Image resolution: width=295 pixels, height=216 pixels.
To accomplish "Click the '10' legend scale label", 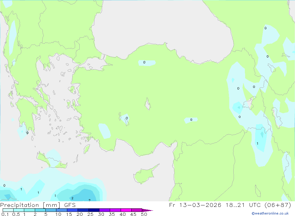I will pos(58,214).
